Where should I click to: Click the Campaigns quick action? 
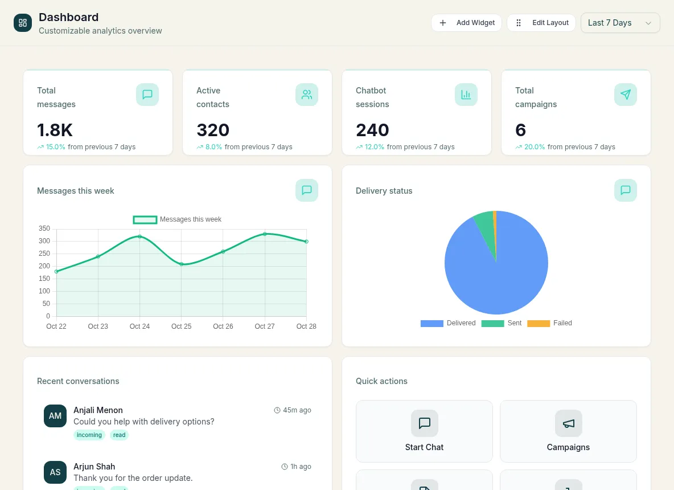pyautogui.click(x=568, y=431)
